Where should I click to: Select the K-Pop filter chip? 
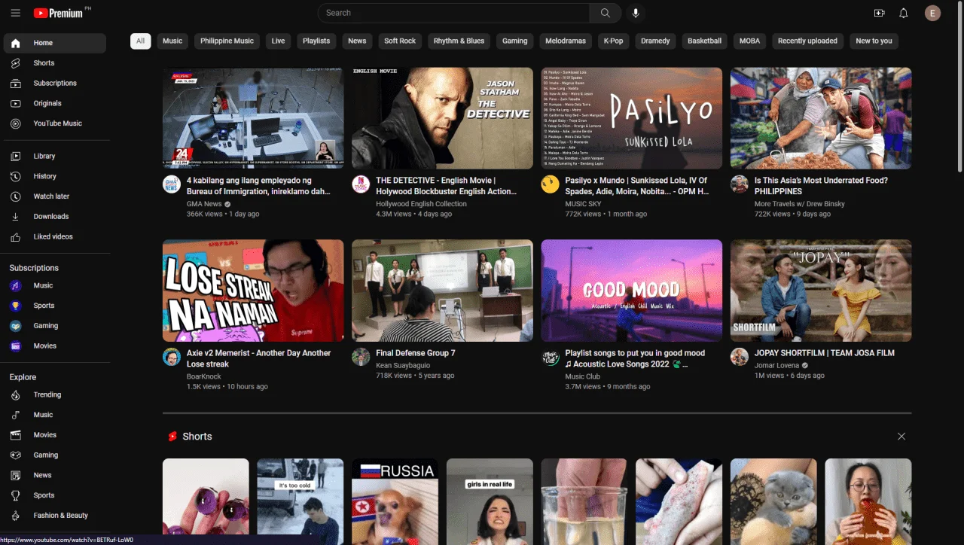[613, 41]
